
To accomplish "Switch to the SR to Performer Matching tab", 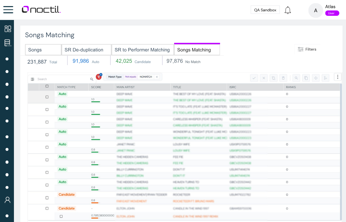I will coord(142,50).
